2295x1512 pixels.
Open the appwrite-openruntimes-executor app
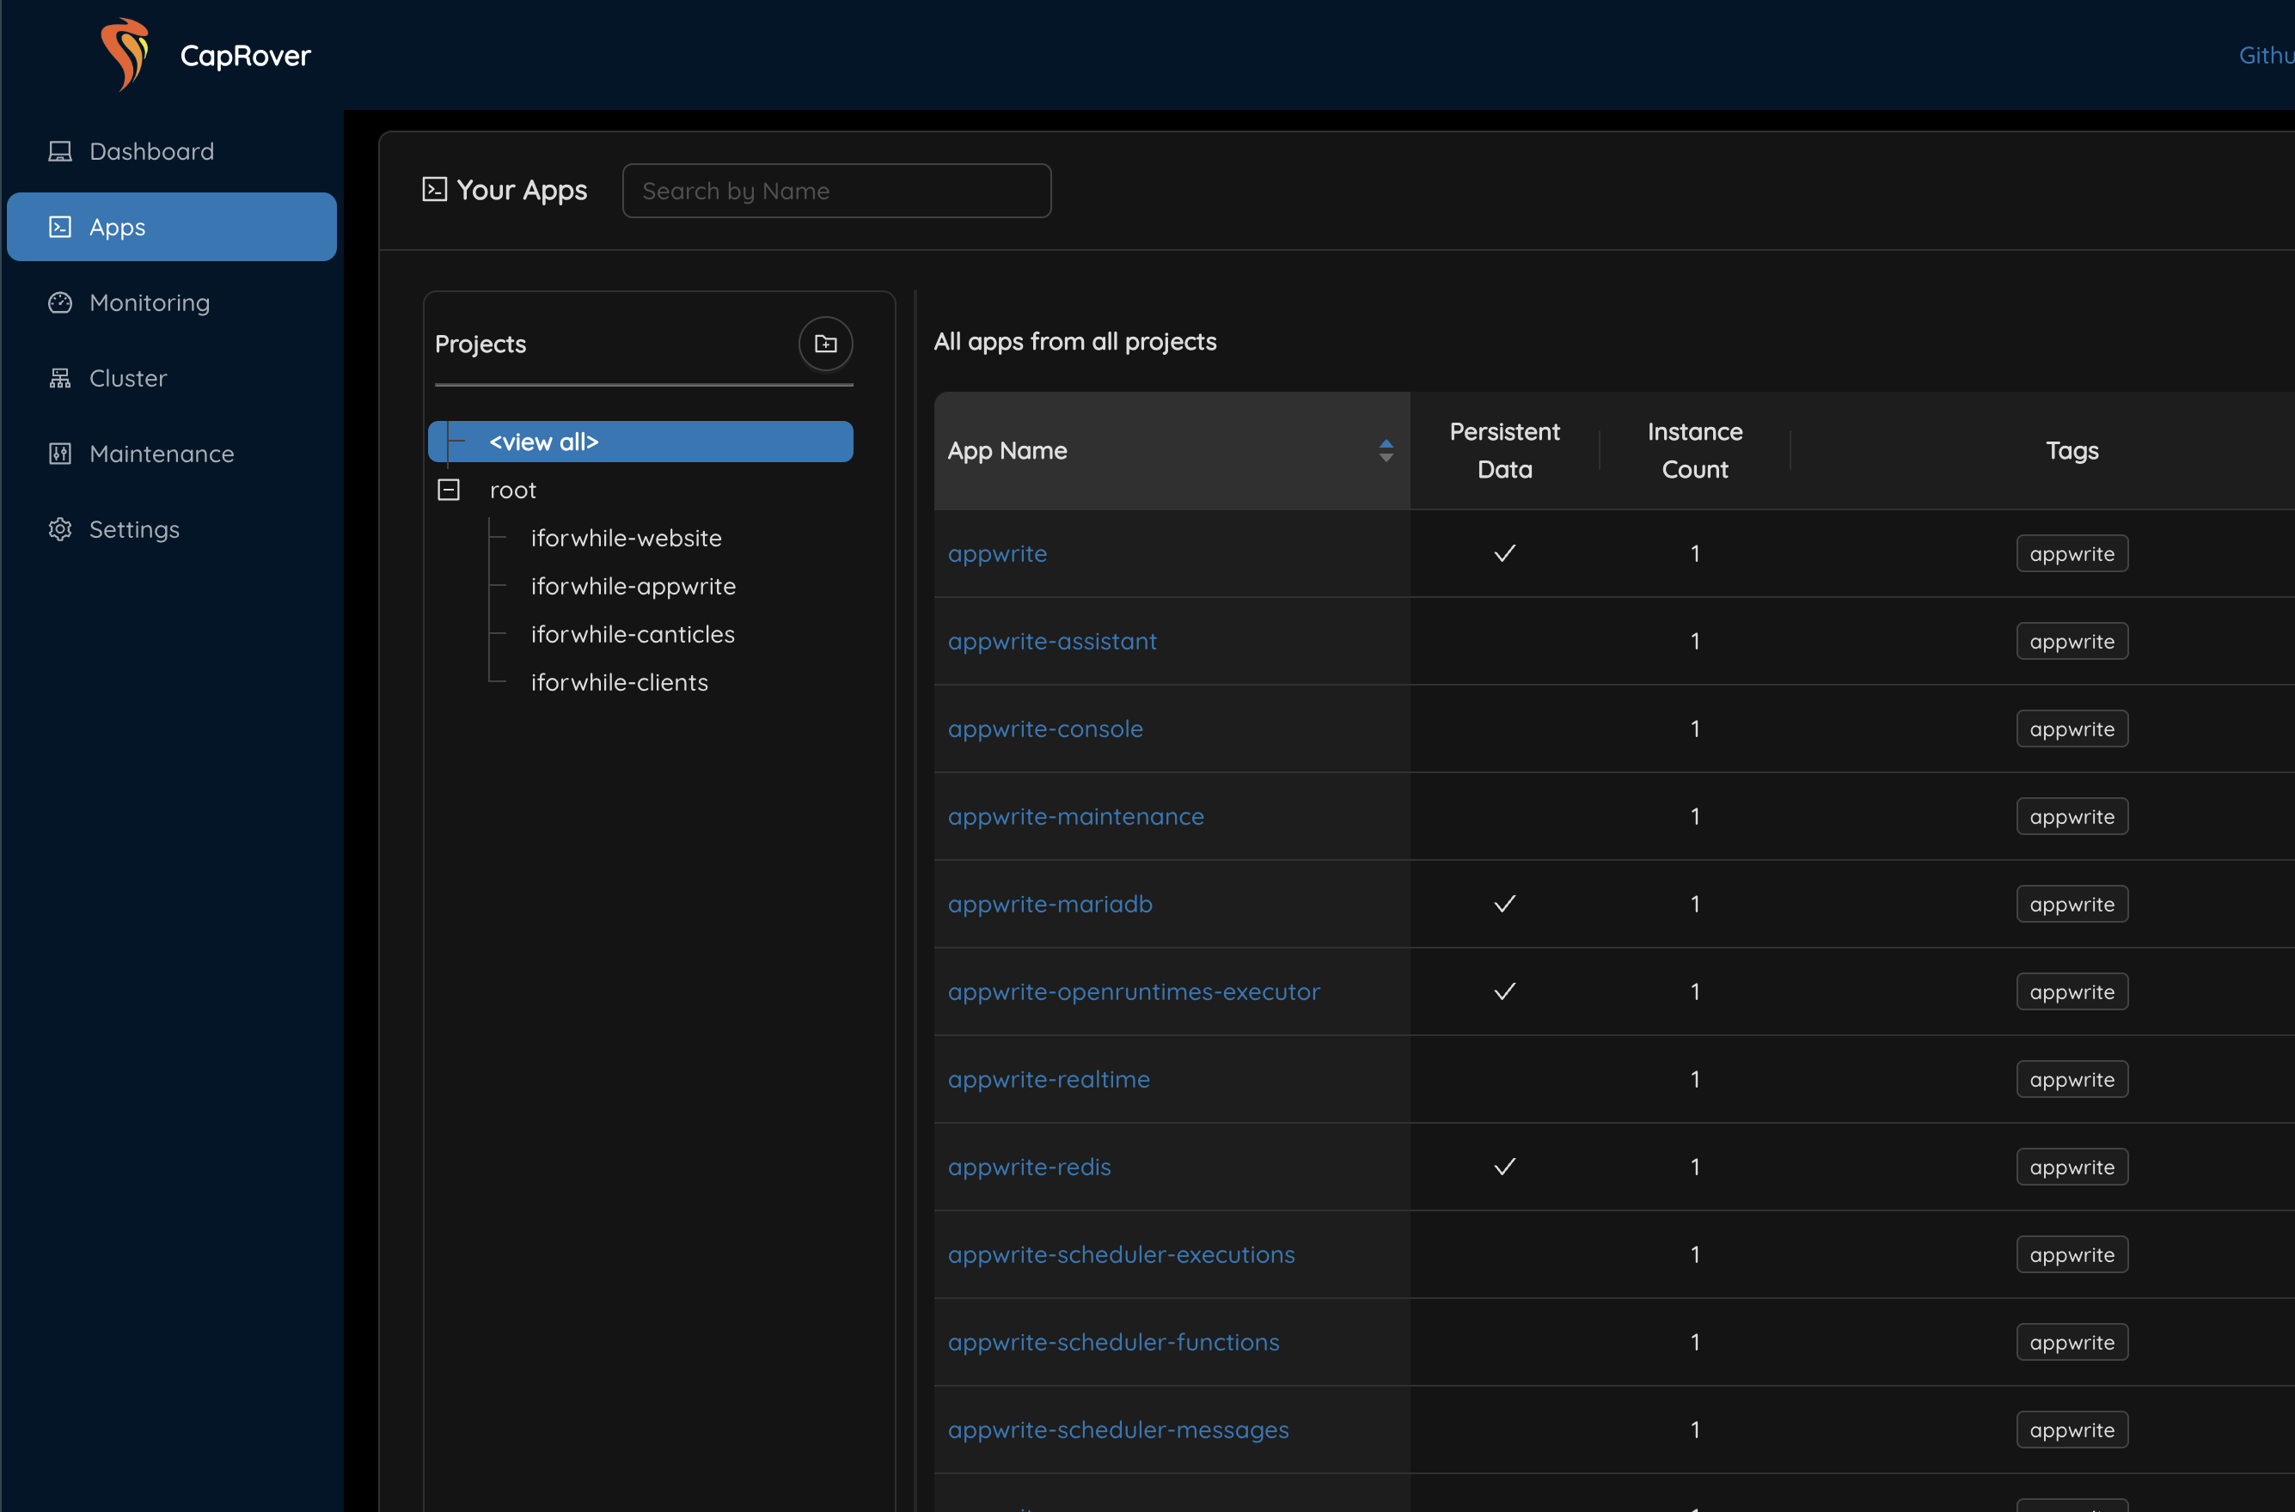1134,991
